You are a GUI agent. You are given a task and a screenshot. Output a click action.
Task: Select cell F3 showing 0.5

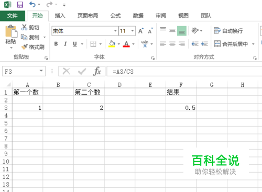point(181,108)
